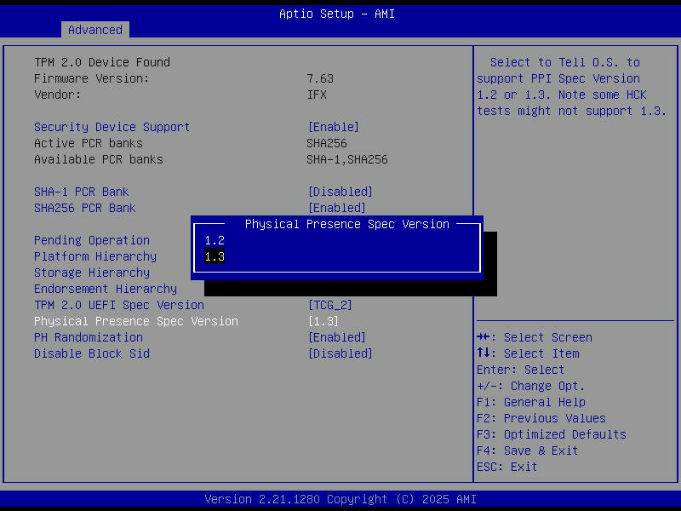Select the Platform Hierarchy setting
This screenshot has height=511, width=681.
point(95,256)
